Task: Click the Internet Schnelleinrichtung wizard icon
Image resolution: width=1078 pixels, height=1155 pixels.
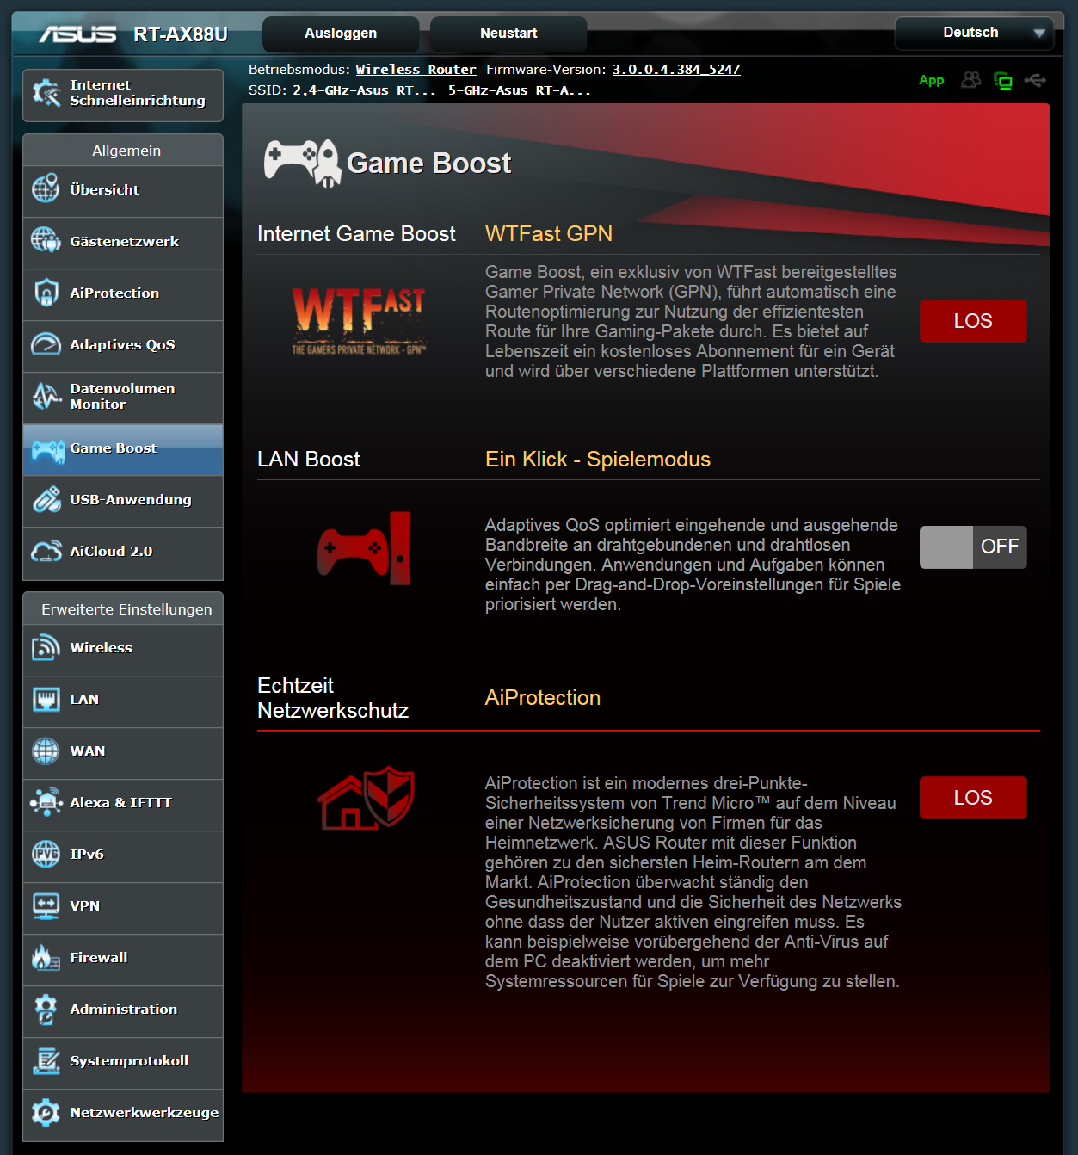Action: click(x=46, y=93)
